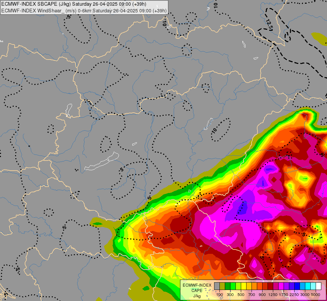Image resolution: width=327 pixels, height=301 pixels.
Task: Click the legend value 100
Action: 219,295
